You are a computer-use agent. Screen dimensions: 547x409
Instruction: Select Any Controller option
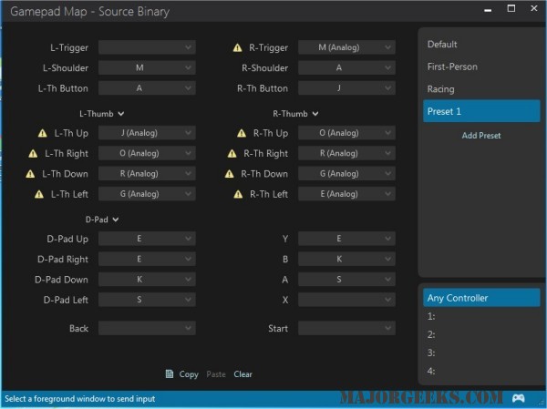click(481, 298)
